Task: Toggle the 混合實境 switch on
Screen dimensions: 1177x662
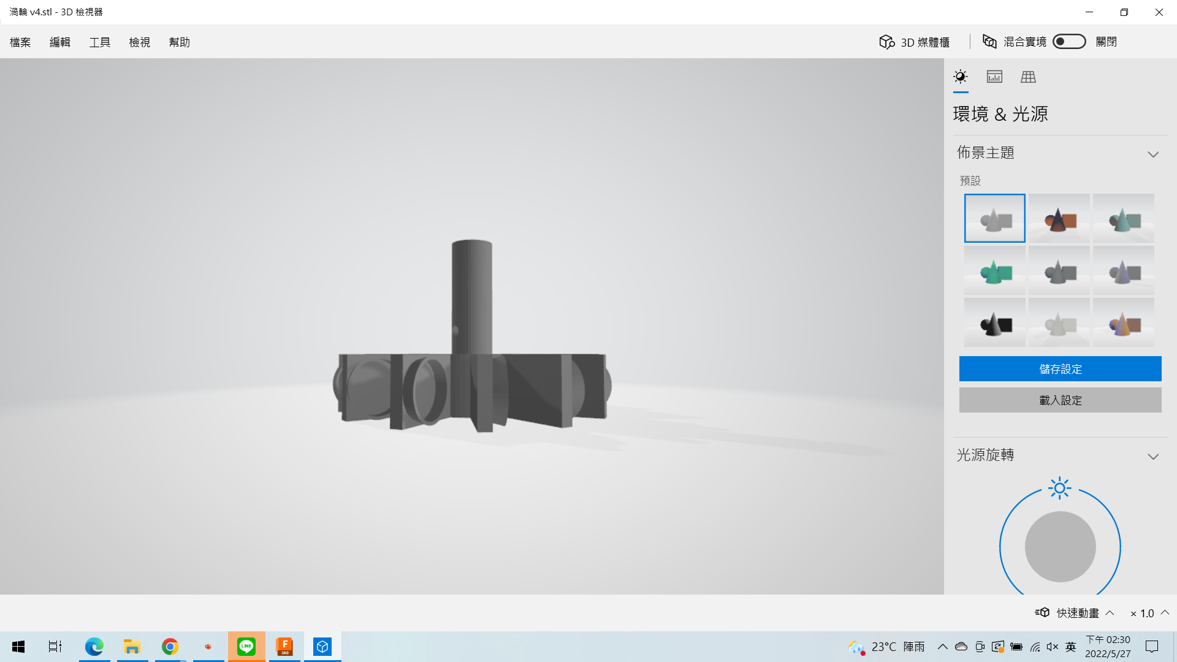Action: coord(1069,41)
